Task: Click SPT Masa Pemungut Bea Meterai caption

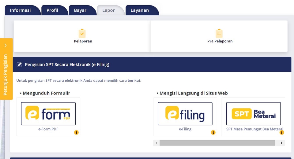Action: [255, 129]
